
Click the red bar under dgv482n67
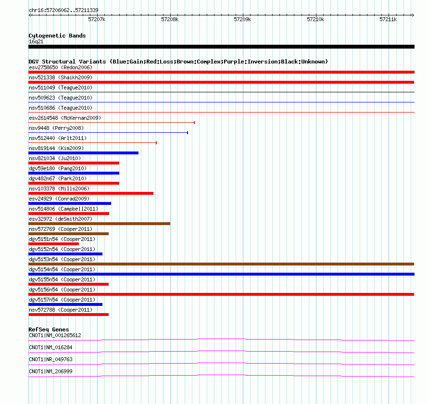[74, 183]
